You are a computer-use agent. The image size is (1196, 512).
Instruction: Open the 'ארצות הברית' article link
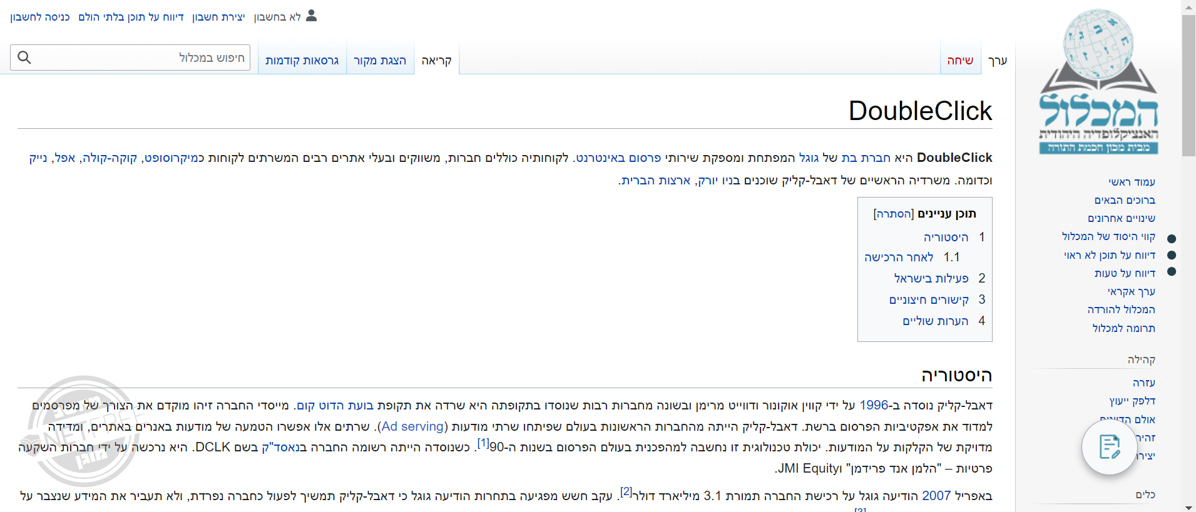(656, 181)
